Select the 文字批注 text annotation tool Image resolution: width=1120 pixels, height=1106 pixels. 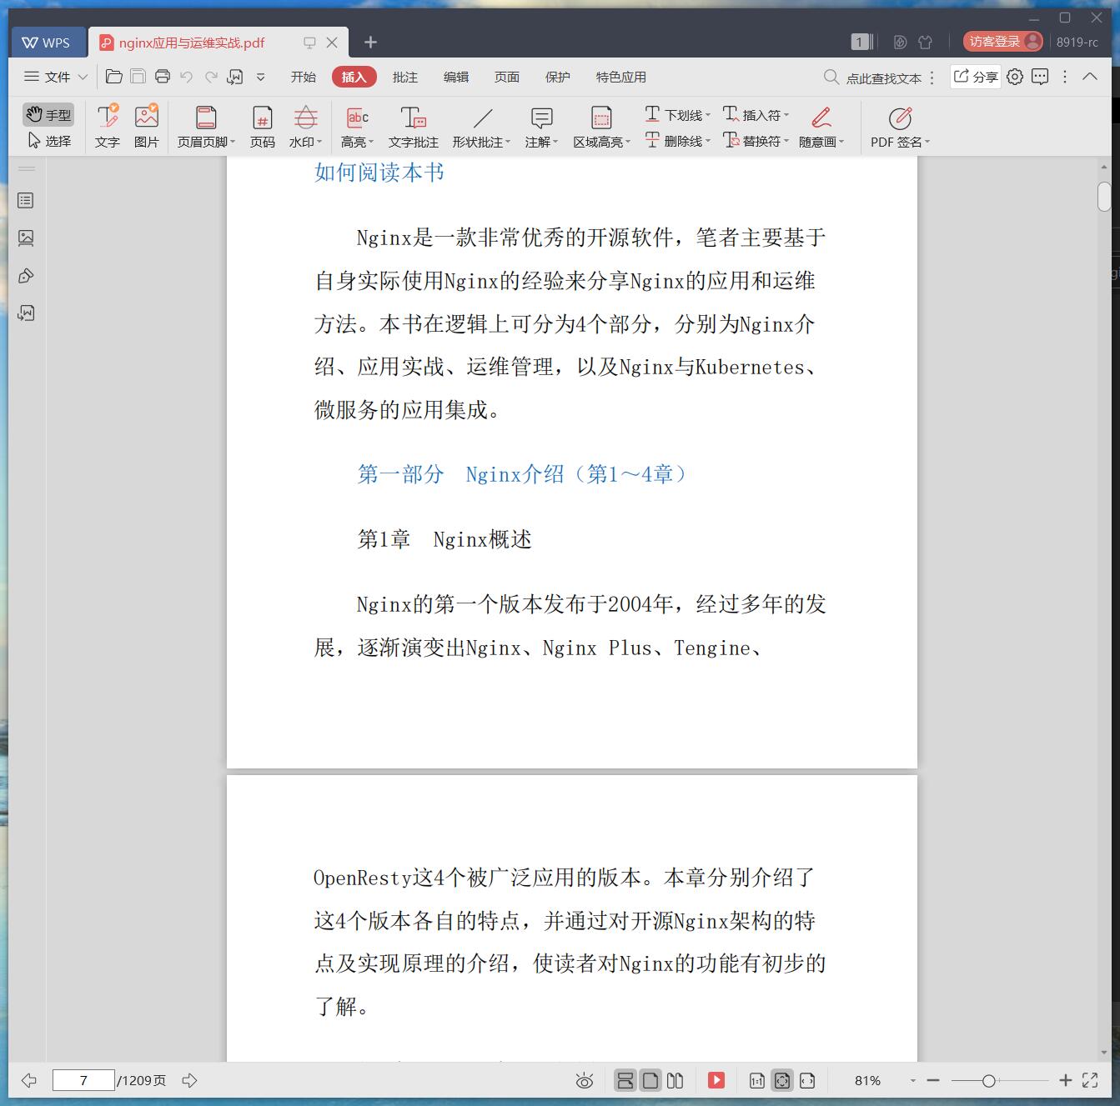[x=413, y=127]
